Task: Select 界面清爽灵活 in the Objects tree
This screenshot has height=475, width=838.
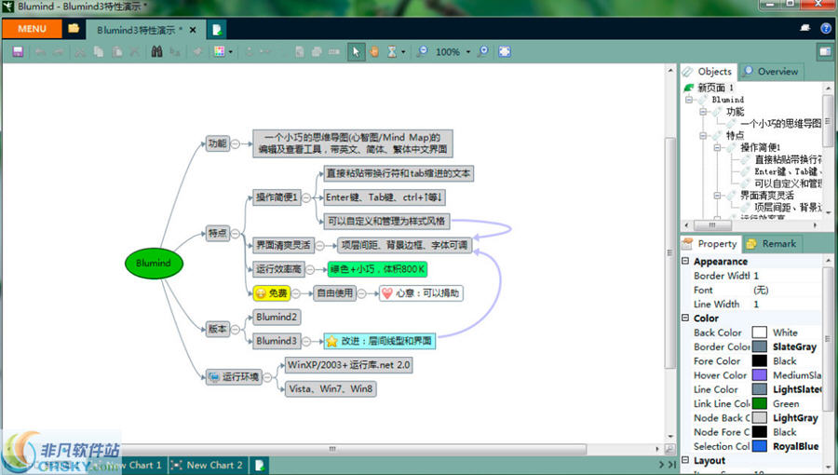Action: [766, 196]
